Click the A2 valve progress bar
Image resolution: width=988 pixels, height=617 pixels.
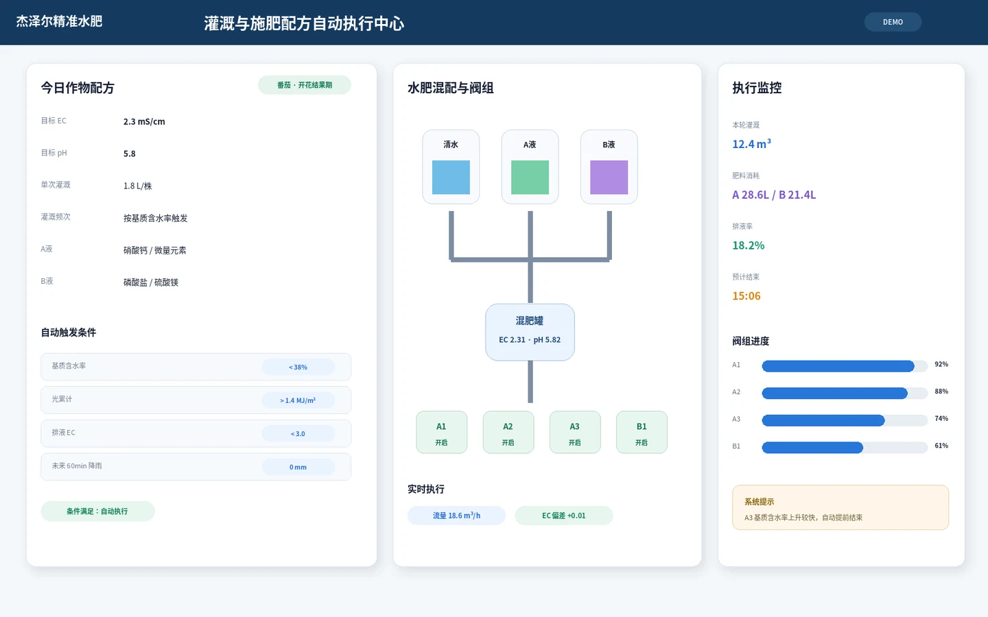(845, 393)
